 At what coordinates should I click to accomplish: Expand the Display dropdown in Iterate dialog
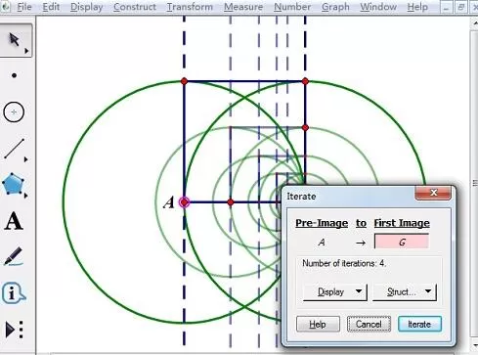(335, 291)
